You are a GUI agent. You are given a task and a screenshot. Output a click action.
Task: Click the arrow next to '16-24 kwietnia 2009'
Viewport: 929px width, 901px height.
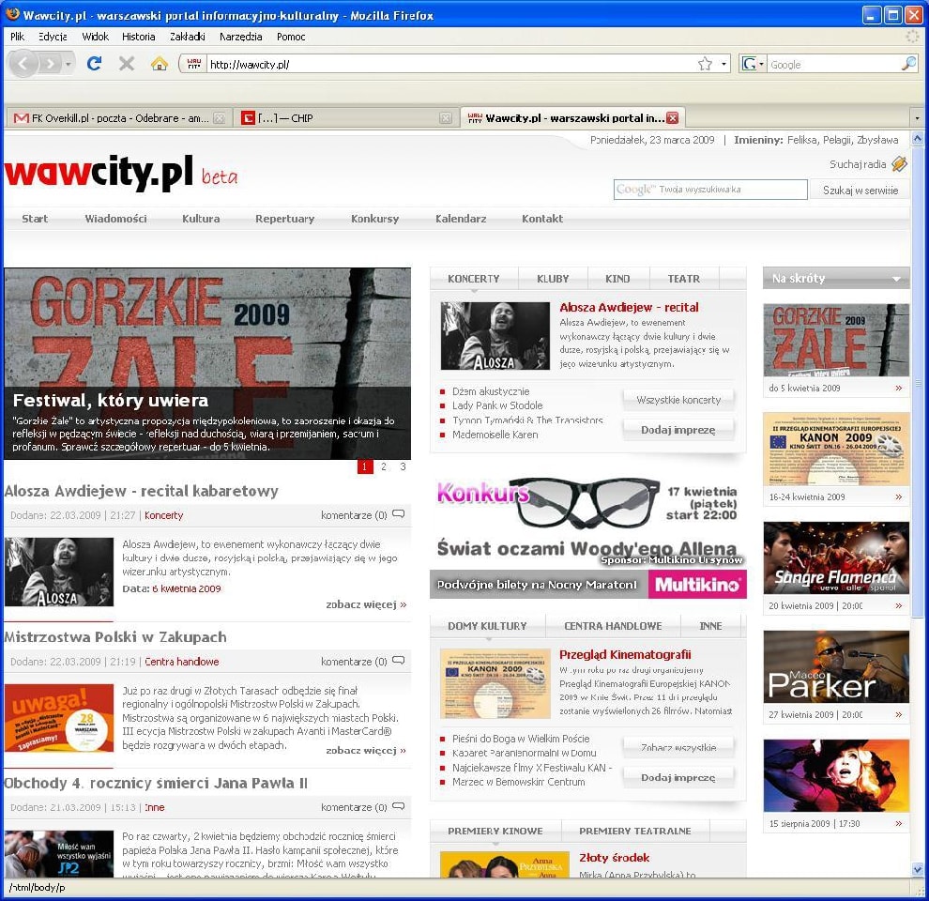pyautogui.click(x=899, y=497)
